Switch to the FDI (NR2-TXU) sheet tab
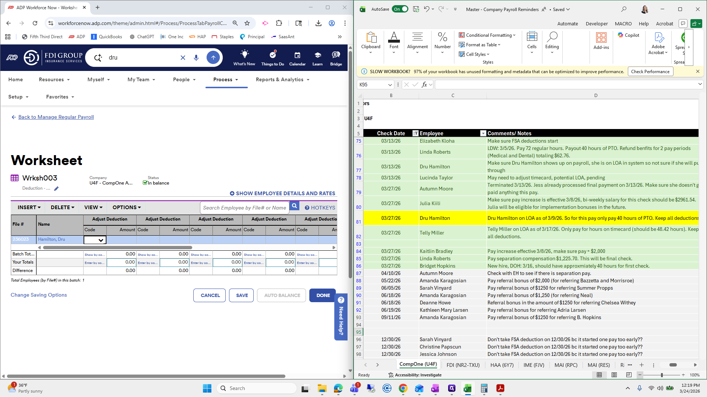707x397 pixels. (x=463, y=365)
